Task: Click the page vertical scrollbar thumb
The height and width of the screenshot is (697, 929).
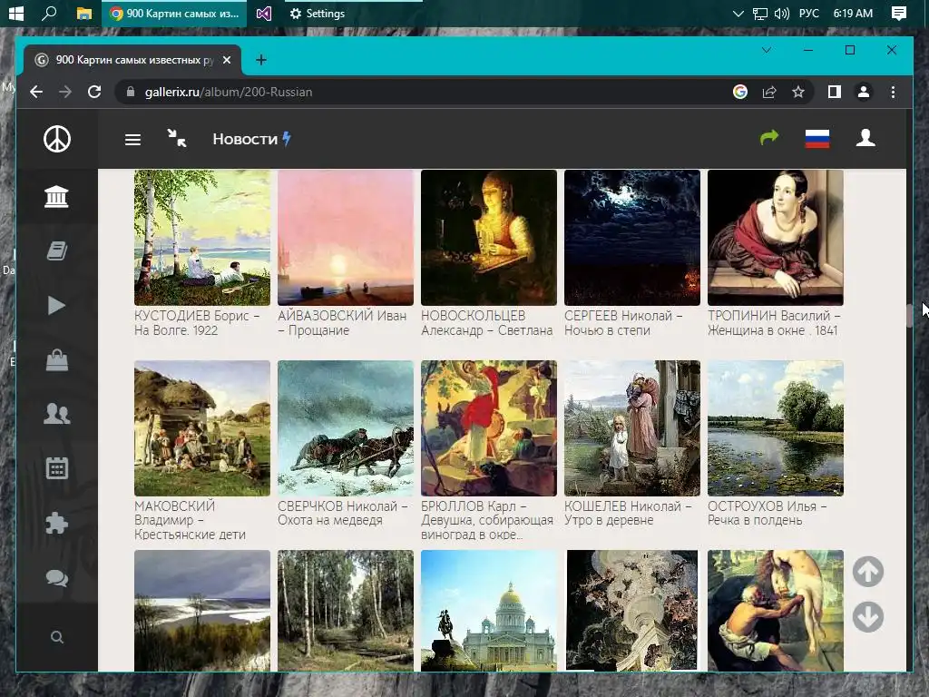Action: pyautogui.click(x=909, y=315)
